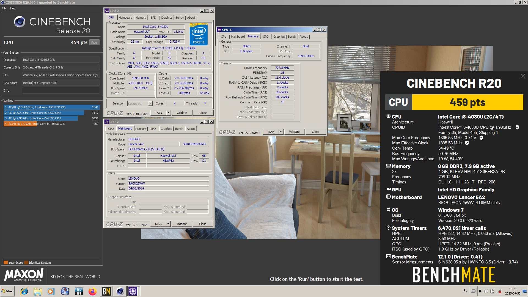Open Graphics tab in CPU-Z Mainboard window
This screenshot has height=297, width=528.
[x=166, y=129]
